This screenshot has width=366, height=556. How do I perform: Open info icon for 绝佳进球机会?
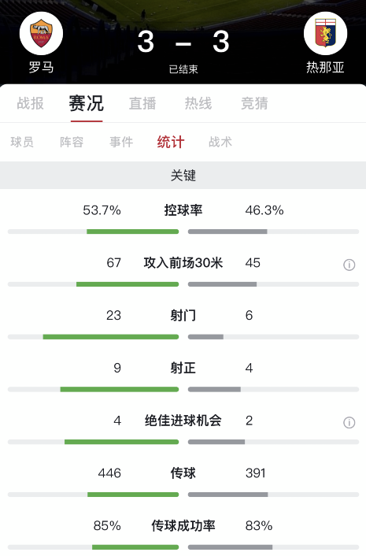pyautogui.click(x=349, y=422)
